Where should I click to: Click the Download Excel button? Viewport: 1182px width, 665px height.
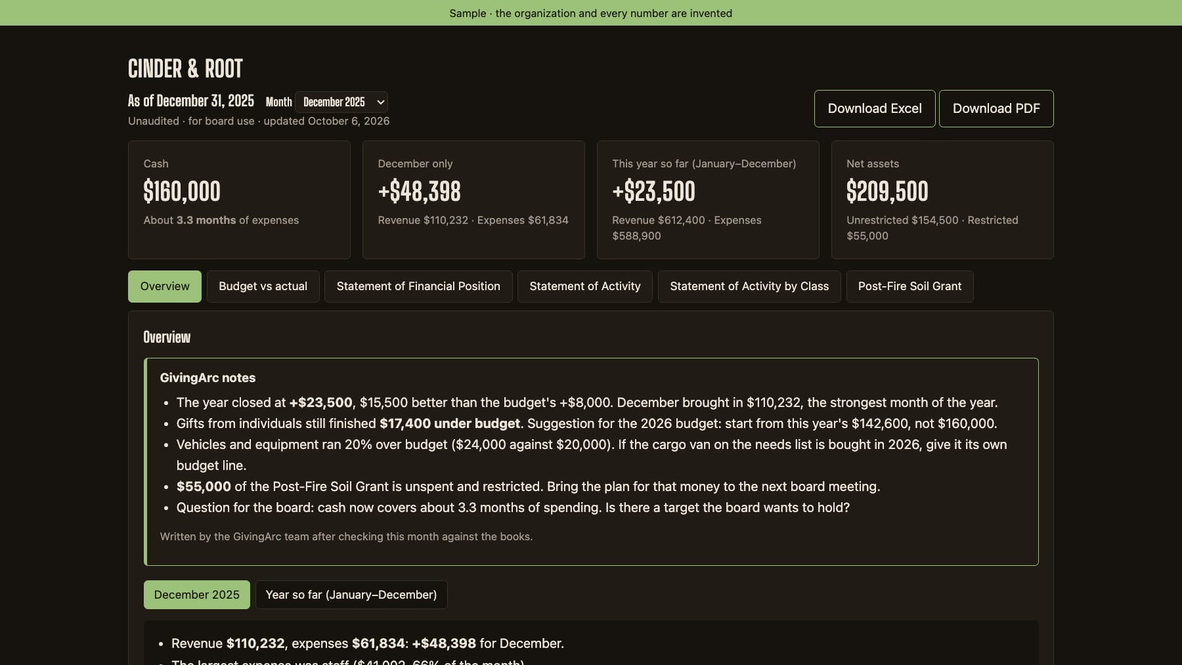click(x=875, y=108)
